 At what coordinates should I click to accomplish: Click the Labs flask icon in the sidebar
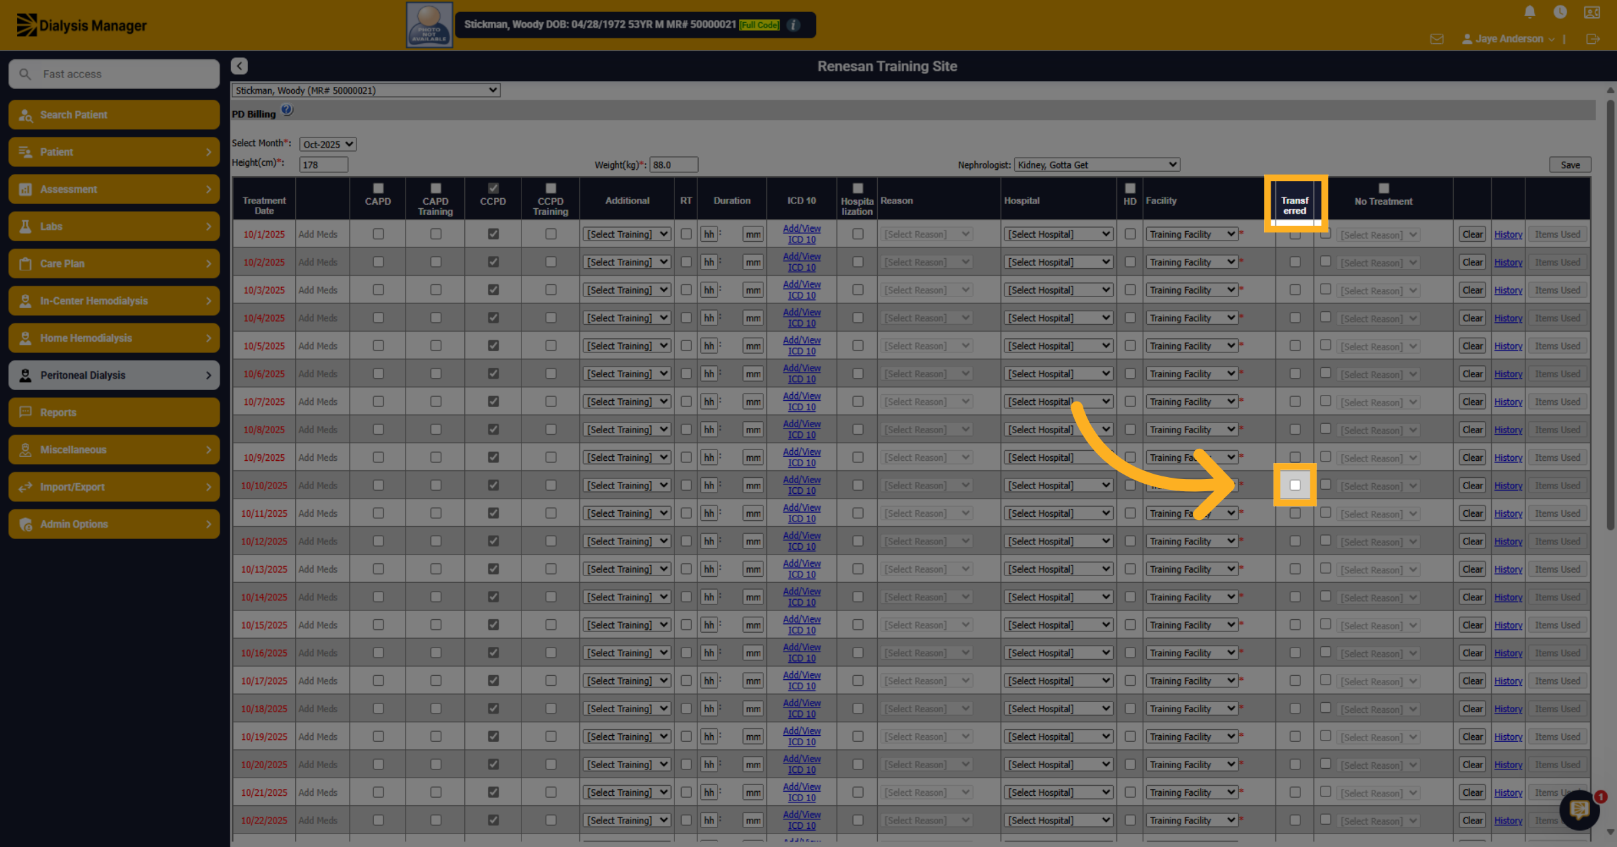pos(26,226)
